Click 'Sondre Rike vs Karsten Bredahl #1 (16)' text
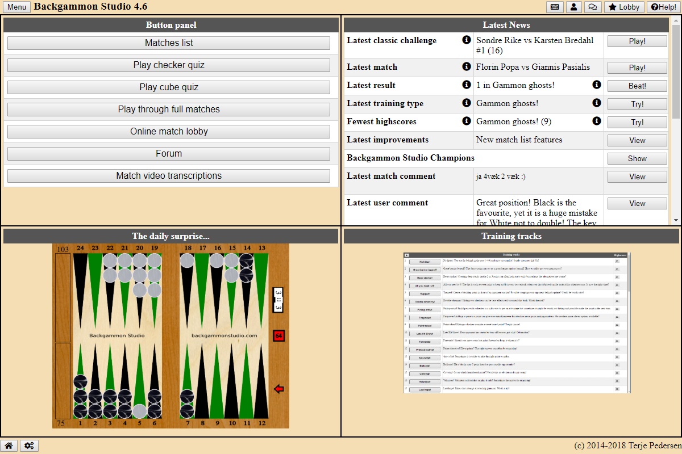The height and width of the screenshot is (454, 682). 535,45
